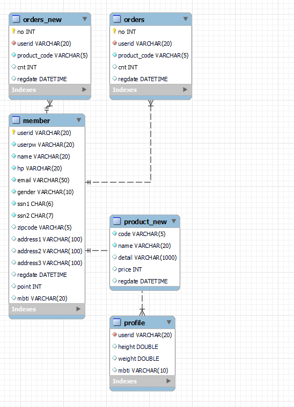The image size is (294, 407).
Task: Click primary key icon of orders no column
Action: pyautogui.click(x=114, y=31)
